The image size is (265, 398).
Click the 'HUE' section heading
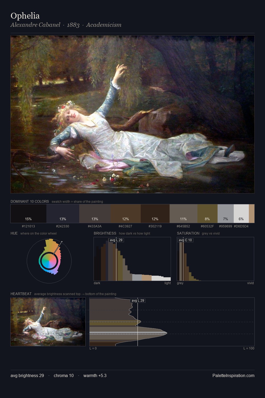(14, 233)
